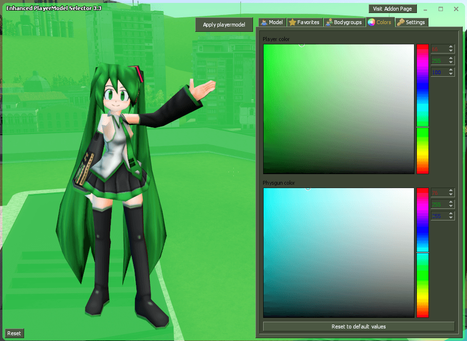Click inside the Player color picker square
Image resolution: width=467 pixels, height=341 pixels.
coord(339,109)
